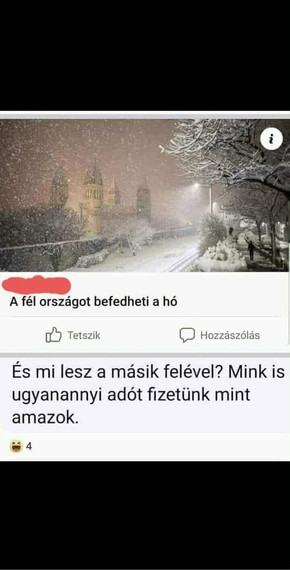Click the Tetszik label text

pyautogui.click(x=84, y=335)
